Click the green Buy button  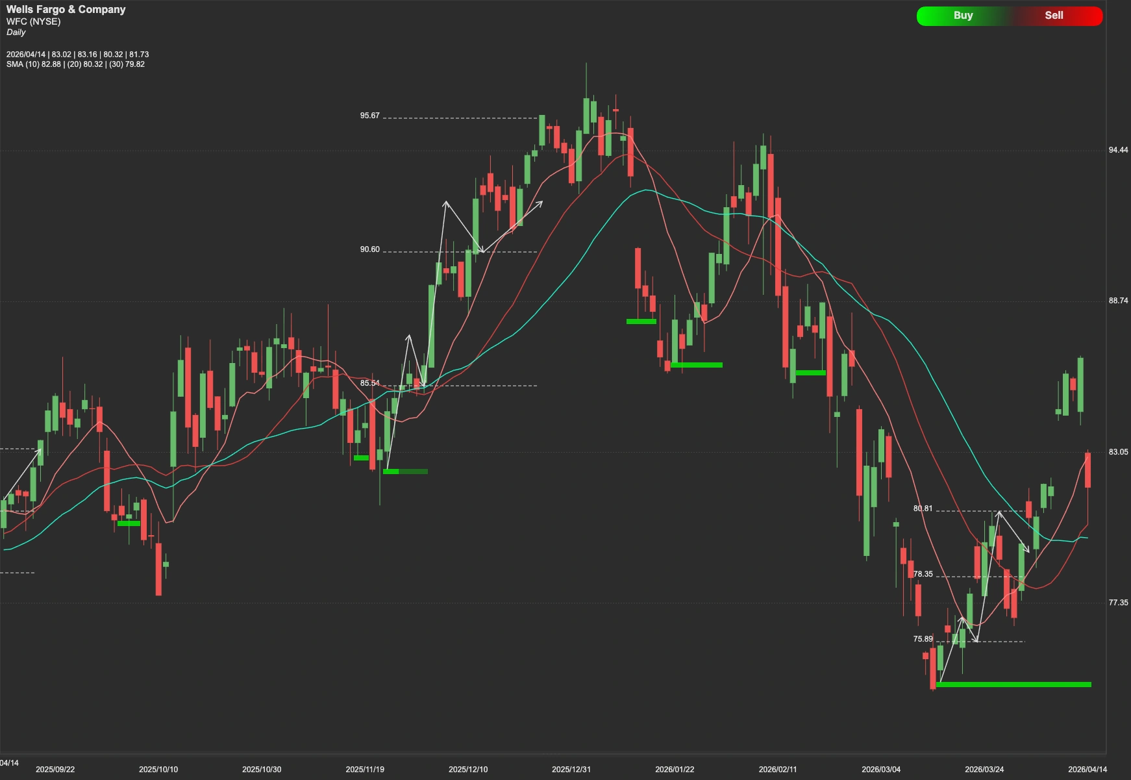pyautogui.click(x=963, y=15)
